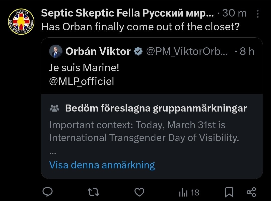This screenshot has height=201, width=271.
Task: Open Septic Skeptic Fella's display name
Action: 127,13
